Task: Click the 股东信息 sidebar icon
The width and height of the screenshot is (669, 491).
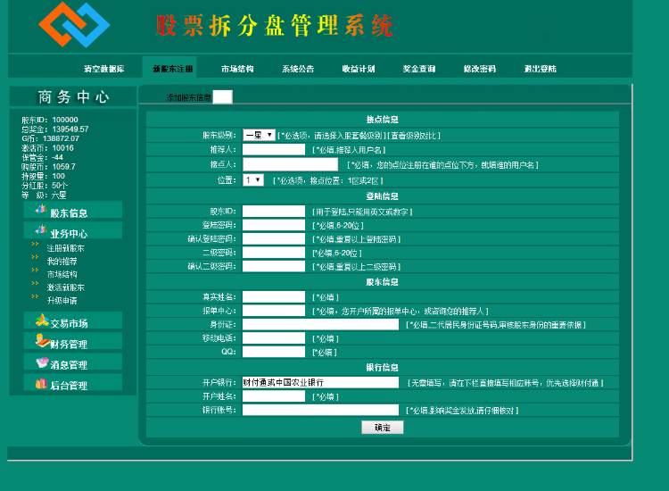Action: (x=41, y=210)
